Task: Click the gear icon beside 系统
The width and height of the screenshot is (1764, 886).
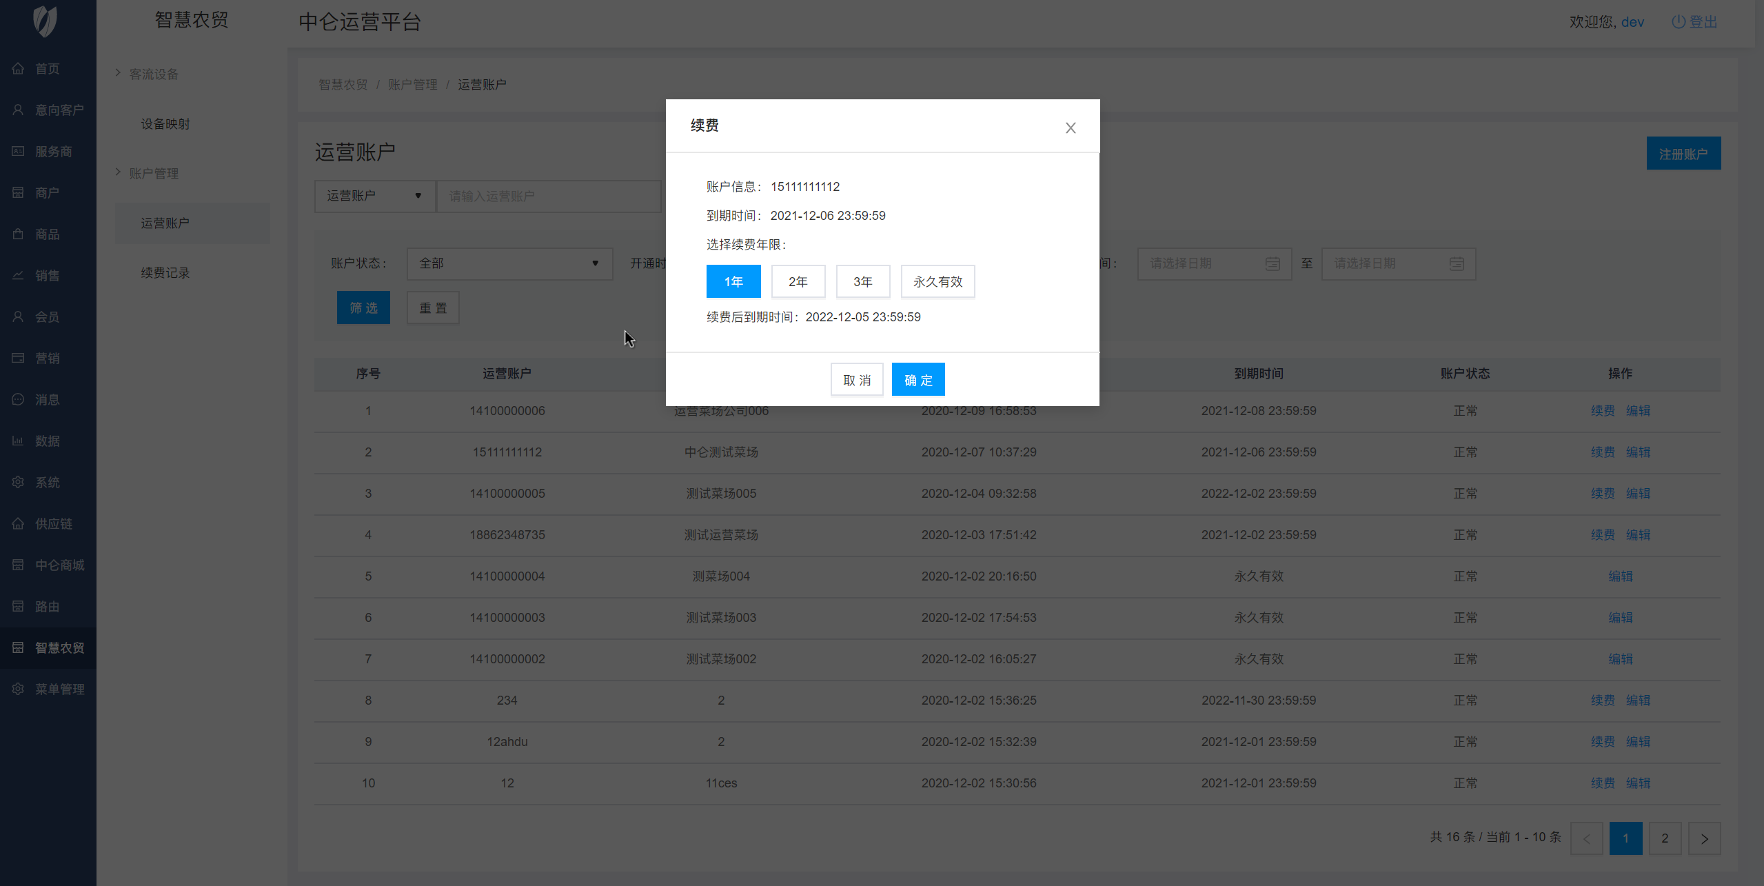Action: coord(18,482)
